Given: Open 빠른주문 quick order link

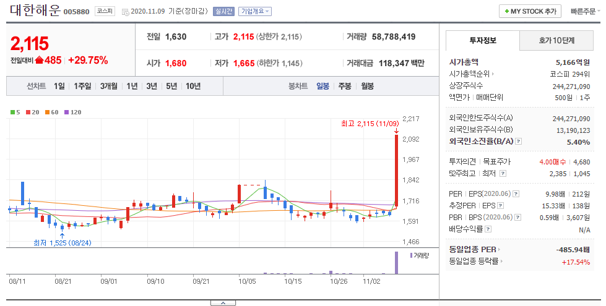Looking at the screenshot, I should (x=584, y=12).
